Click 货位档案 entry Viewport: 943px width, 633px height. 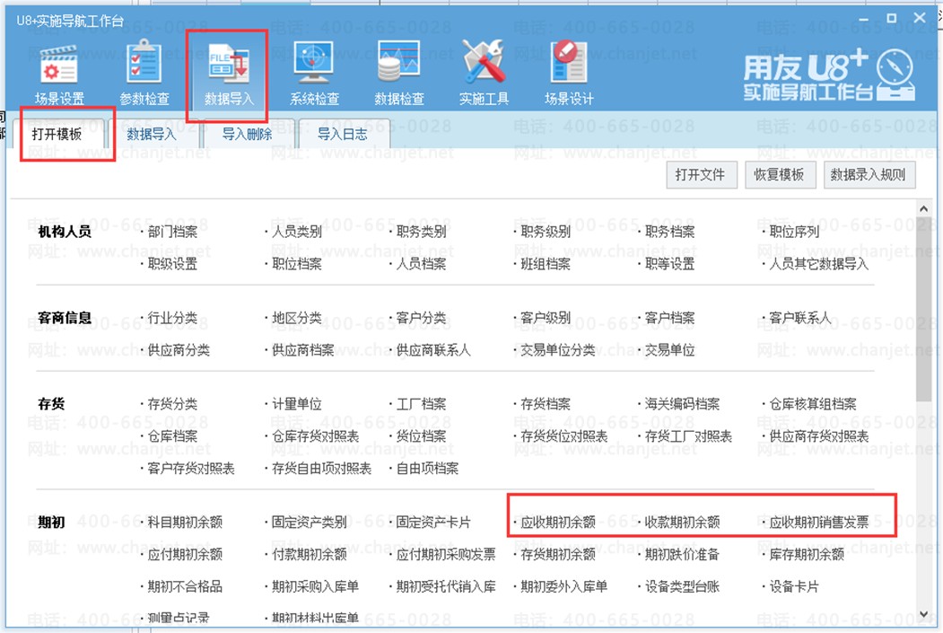click(x=422, y=436)
